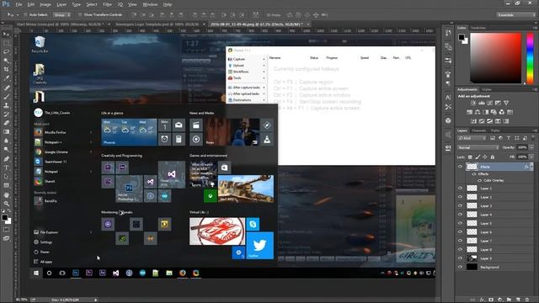Add a Brightness/Contrast adjustment

click(x=473, y=103)
